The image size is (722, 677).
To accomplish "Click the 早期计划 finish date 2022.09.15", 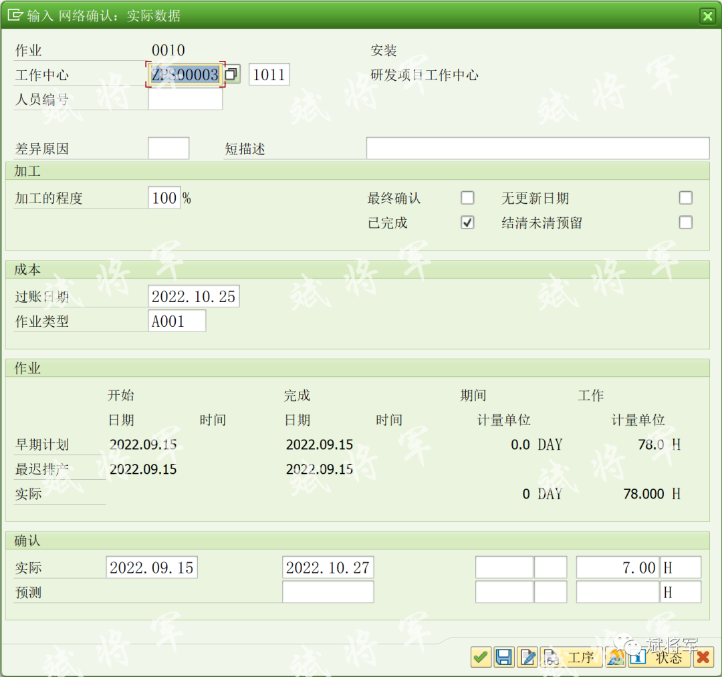I will pos(320,444).
